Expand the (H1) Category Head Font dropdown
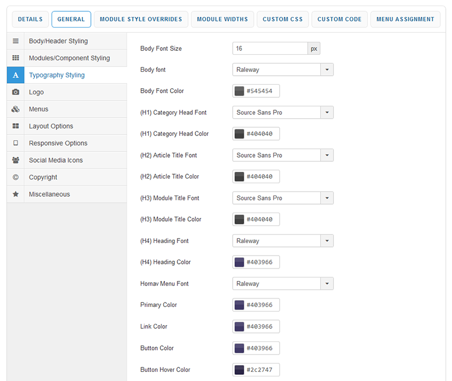This screenshot has width=452, height=381. pyautogui.click(x=327, y=112)
